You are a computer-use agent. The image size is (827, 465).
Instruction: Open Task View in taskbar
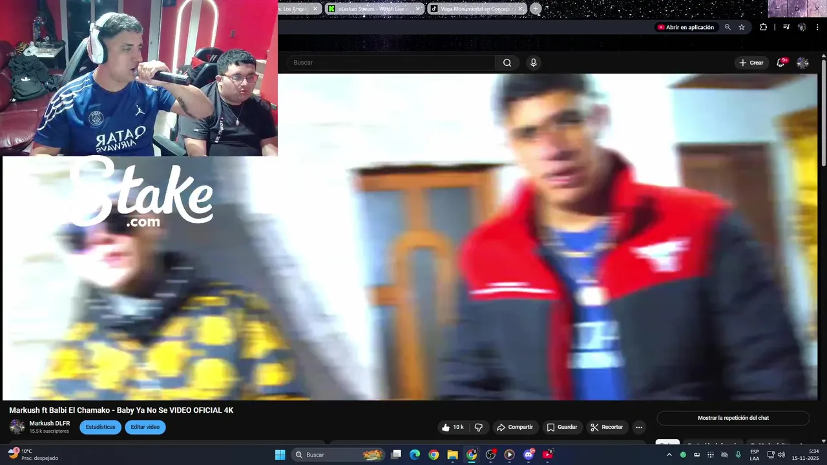tap(396, 455)
